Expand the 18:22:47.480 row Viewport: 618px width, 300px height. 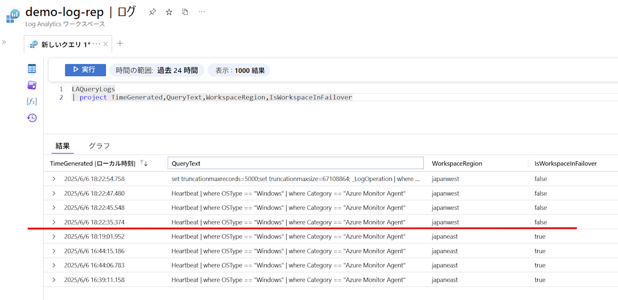click(54, 193)
